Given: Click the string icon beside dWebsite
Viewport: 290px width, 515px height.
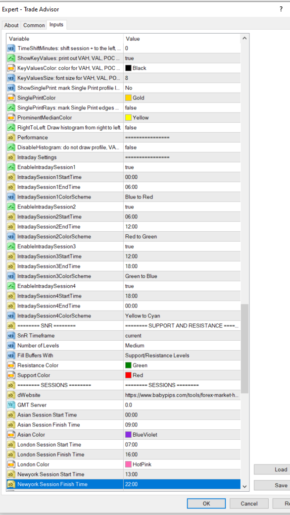Looking at the screenshot, I should click(11, 395).
